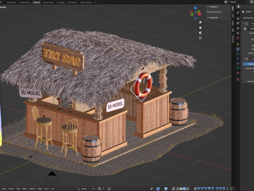Image resolution: width=254 pixels, height=191 pixels.
Task: Switch to solid viewport shading
Action: [181, 189]
